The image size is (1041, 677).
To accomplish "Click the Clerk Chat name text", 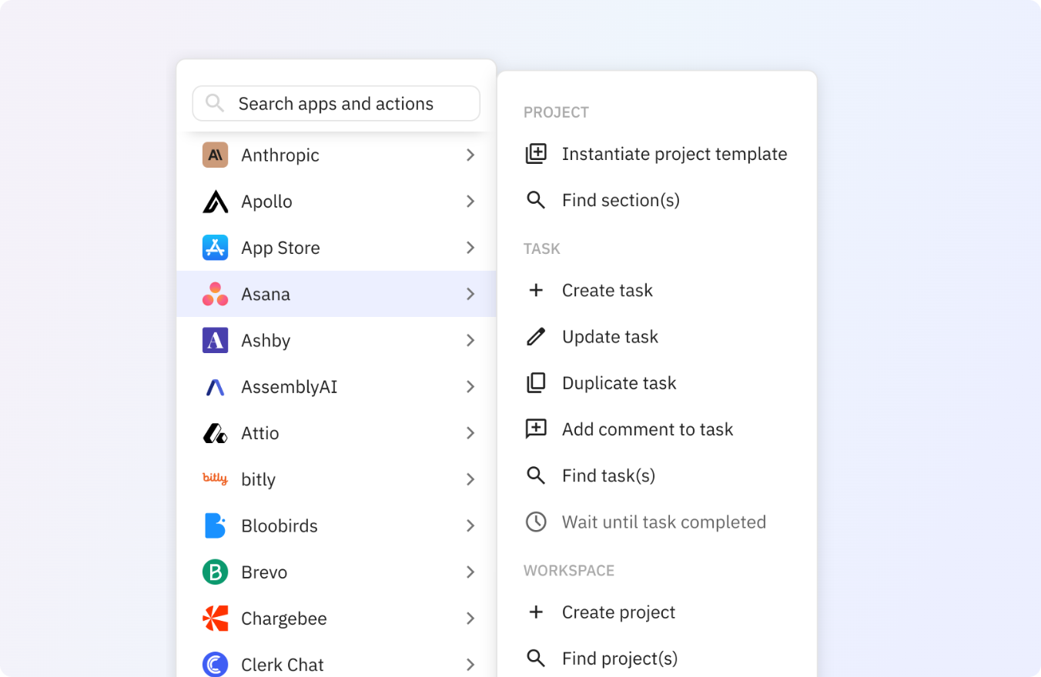I will point(283,665).
